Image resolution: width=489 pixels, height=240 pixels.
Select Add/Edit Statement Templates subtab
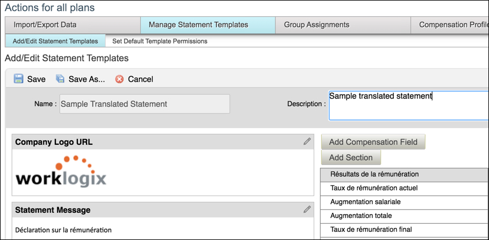55,41
